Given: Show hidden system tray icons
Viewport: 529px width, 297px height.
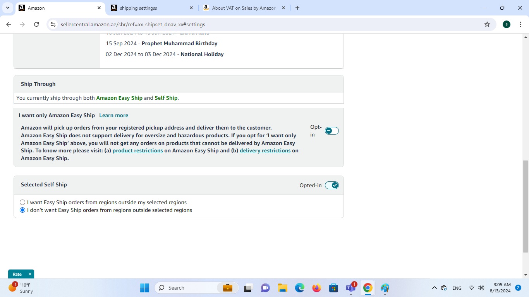Looking at the screenshot, I should (435, 288).
